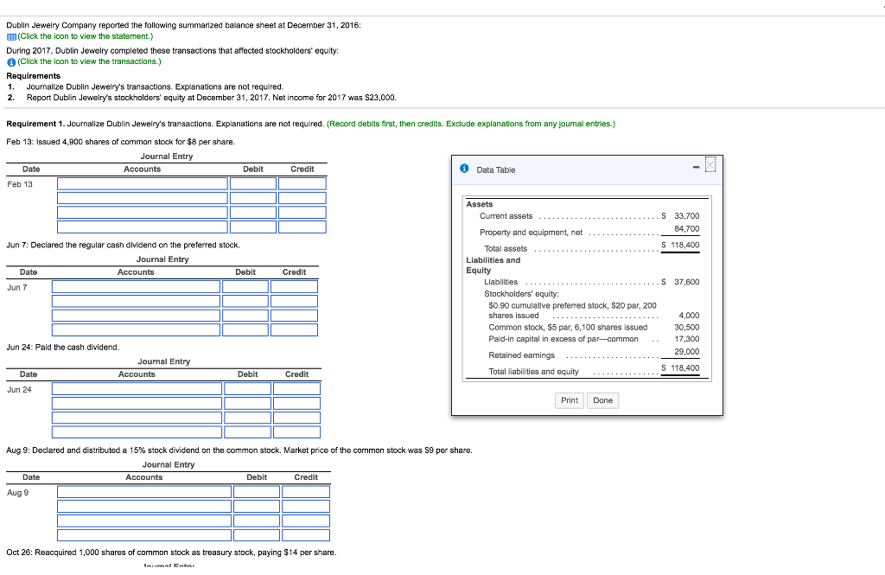
Task: Click the first Accounts field for Aug 9
Action: (144, 491)
